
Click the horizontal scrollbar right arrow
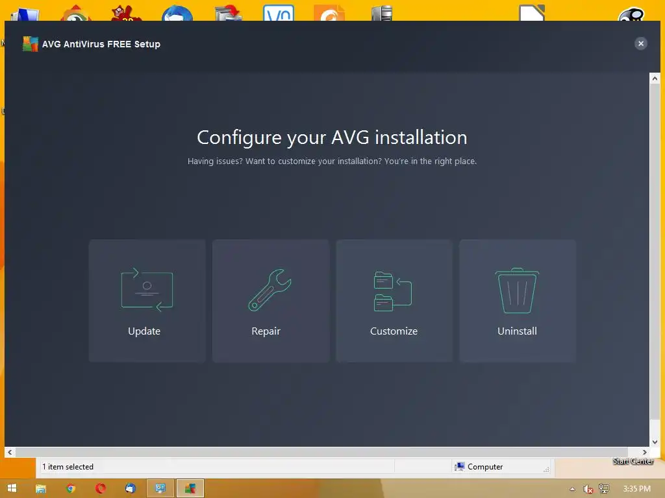(x=645, y=452)
